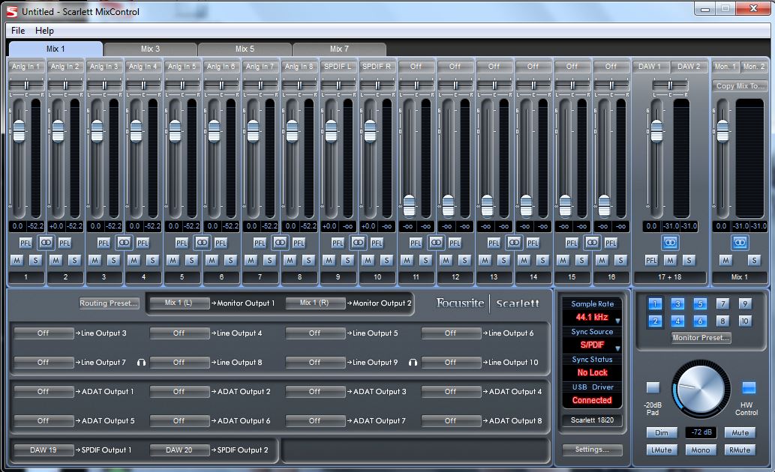
Task: Turn the monitor volume knob
Action: 700,388
